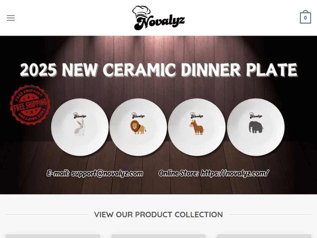317x238 pixels.
Task: Click the 2025 New Ceramic Dinner Plate headline
Action: pos(158,70)
